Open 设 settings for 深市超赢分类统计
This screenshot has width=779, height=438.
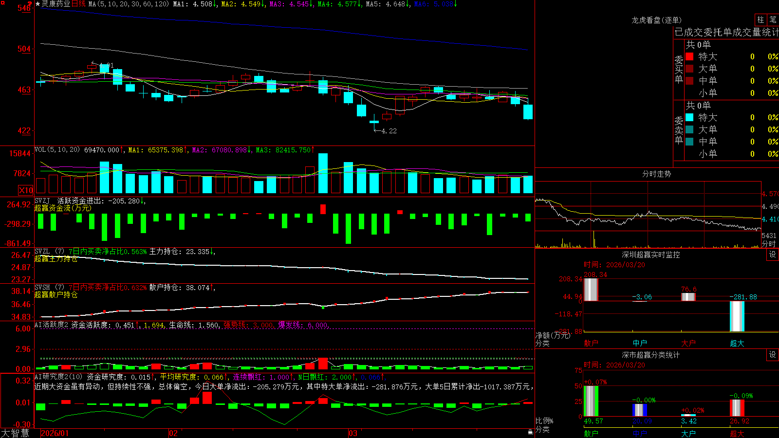tap(773, 355)
